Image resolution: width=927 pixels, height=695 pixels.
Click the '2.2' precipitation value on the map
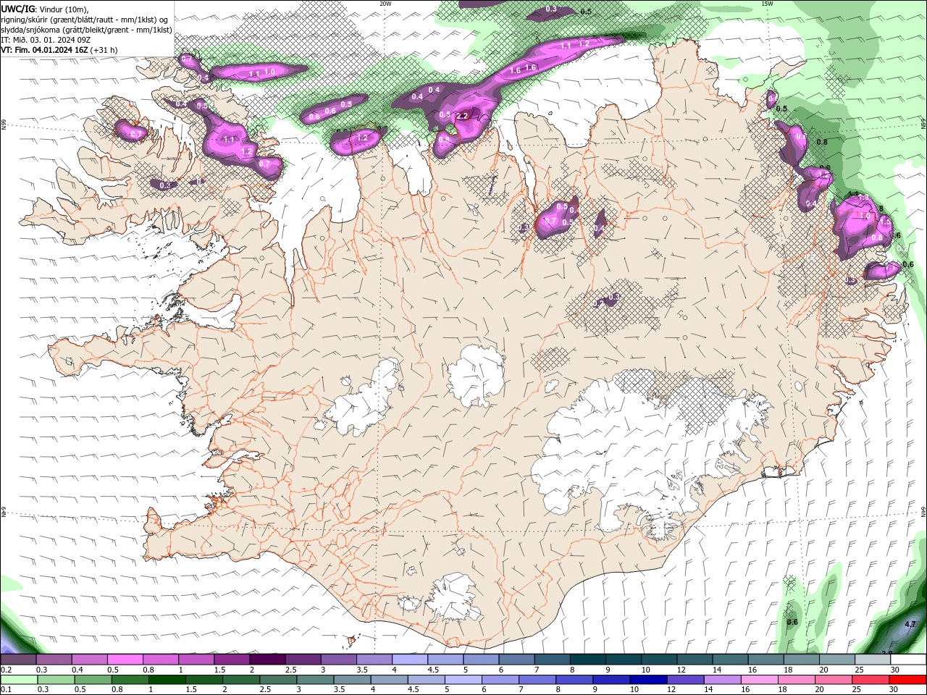pos(463,116)
